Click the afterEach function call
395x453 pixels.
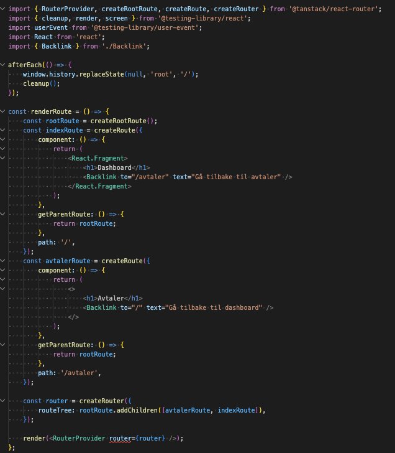[x=25, y=65]
